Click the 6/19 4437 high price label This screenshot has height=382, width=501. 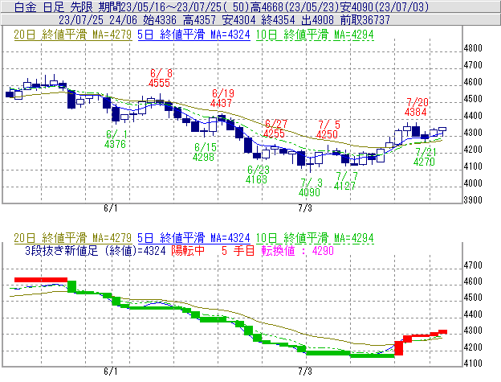coord(222,98)
